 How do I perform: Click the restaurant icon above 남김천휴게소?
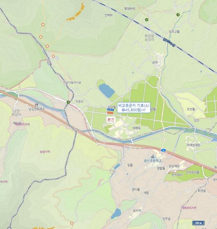(37, 105)
